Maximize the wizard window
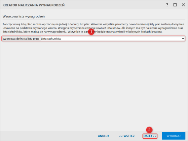This screenshot has width=188, height=141. click(175, 5)
